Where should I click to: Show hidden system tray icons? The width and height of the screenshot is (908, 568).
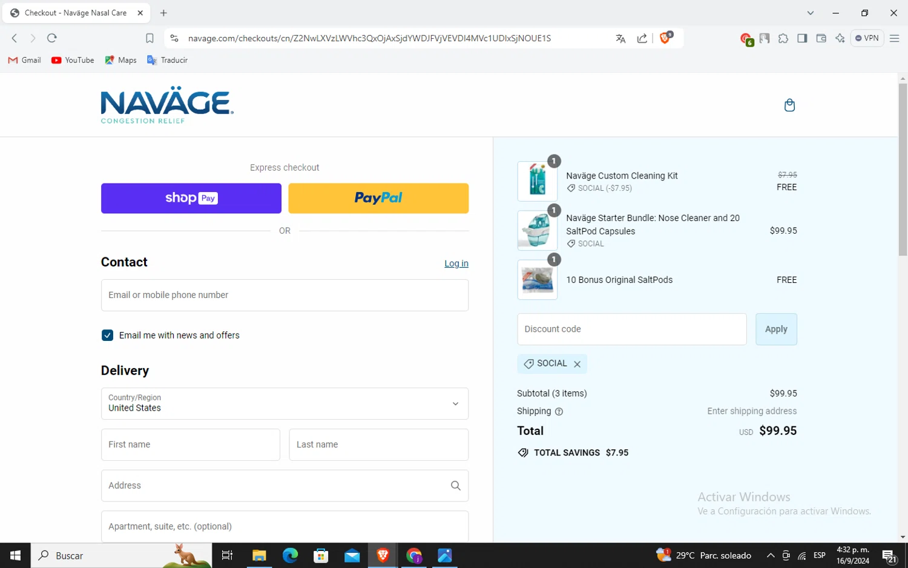pyautogui.click(x=771, y=555)
